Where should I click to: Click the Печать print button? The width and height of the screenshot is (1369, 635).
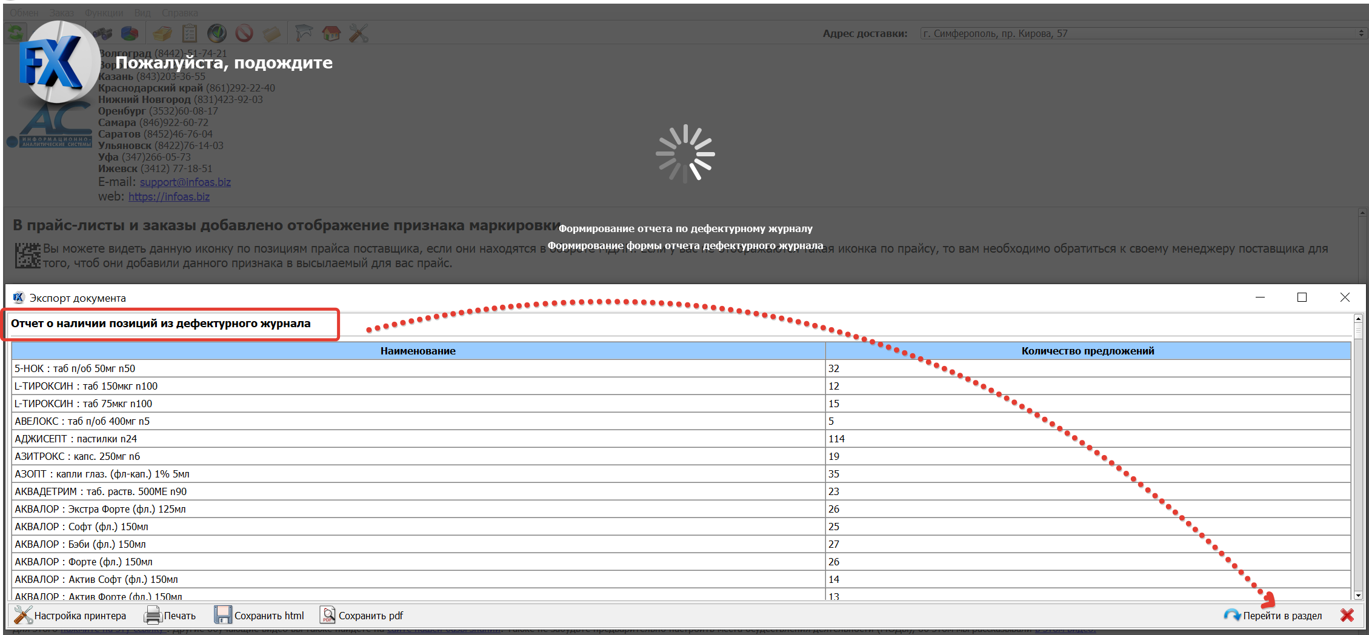tap(170, 616)
